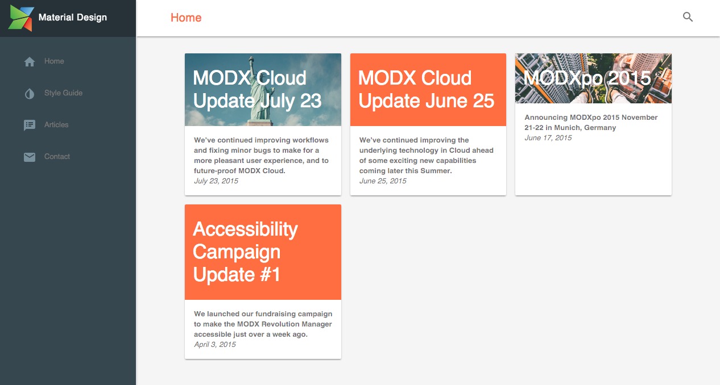The image size is (720, 385).
Task: Click the MODXpo 2015 header photo
Action: coord(593,78)
